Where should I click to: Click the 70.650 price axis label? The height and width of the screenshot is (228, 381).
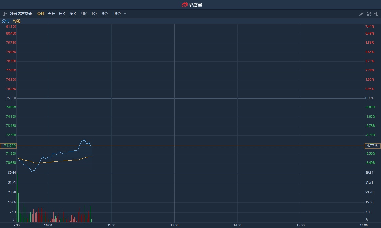coord(11,163)
